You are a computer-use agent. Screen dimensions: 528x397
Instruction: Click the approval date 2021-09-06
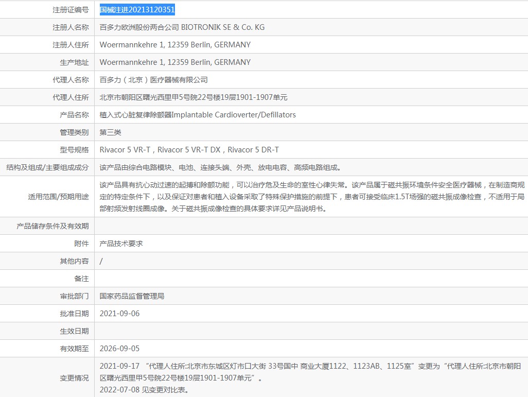119,314
